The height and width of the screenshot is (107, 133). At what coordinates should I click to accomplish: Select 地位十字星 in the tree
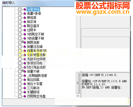(x=35, y=84)
